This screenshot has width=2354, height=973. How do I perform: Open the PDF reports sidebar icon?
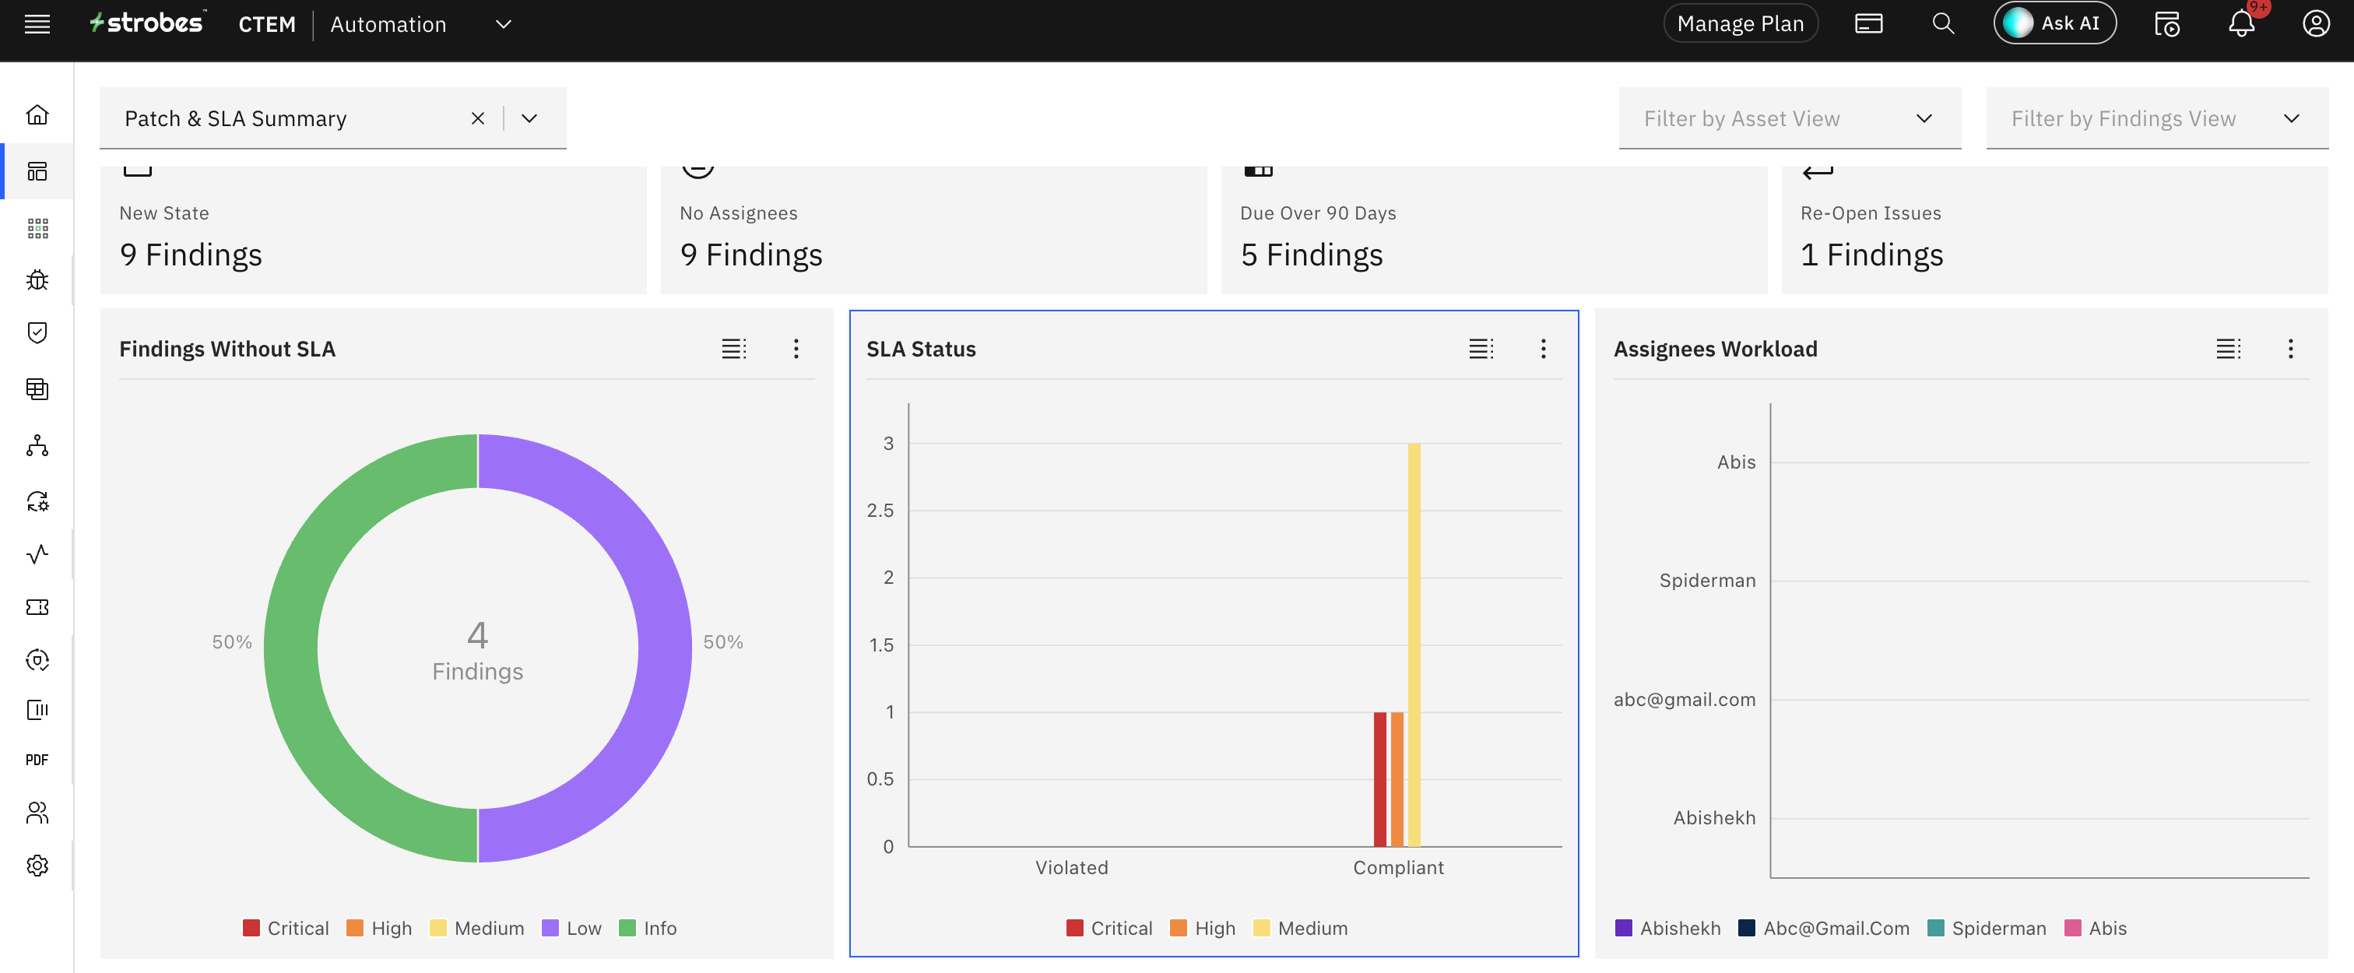click(37, 759)
